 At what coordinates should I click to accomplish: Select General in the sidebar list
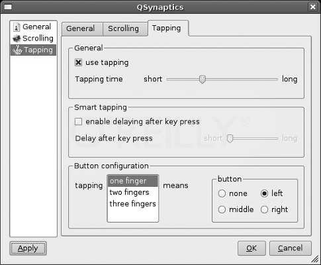[33, 26]
